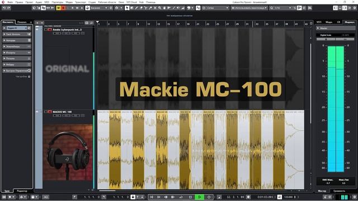Click the Cycle loop transport button
The image size is (358, 201).
pos(181,197)
